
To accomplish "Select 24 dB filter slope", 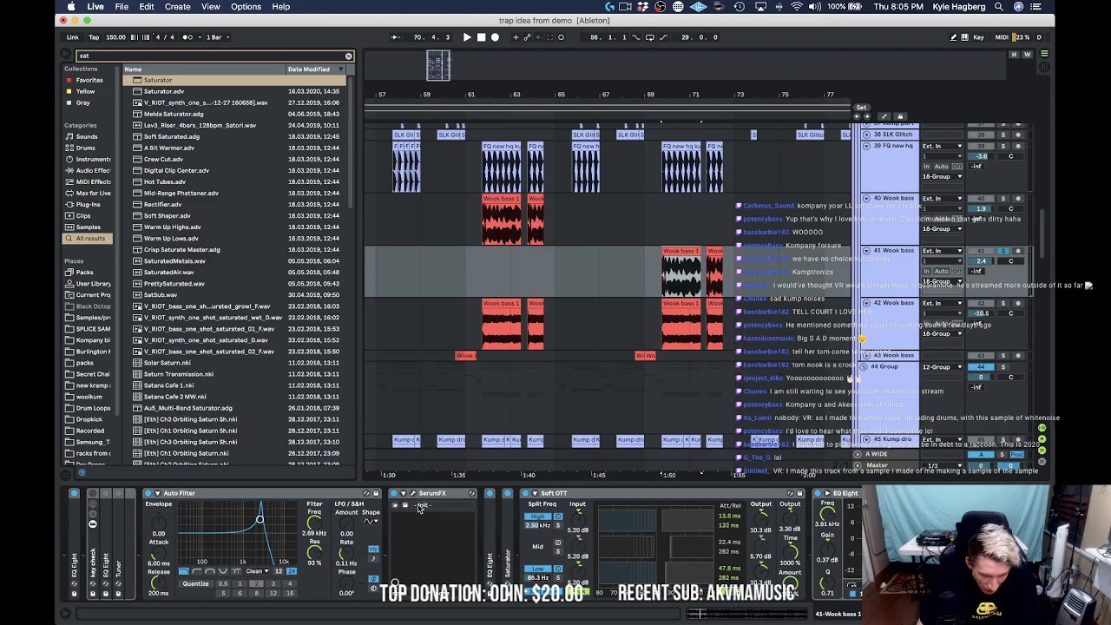I will pos(291,571).
